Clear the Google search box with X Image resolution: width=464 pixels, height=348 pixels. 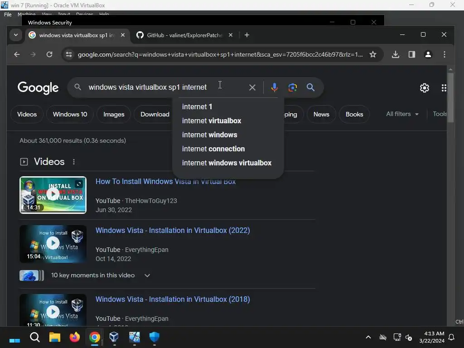coord(252,87)
